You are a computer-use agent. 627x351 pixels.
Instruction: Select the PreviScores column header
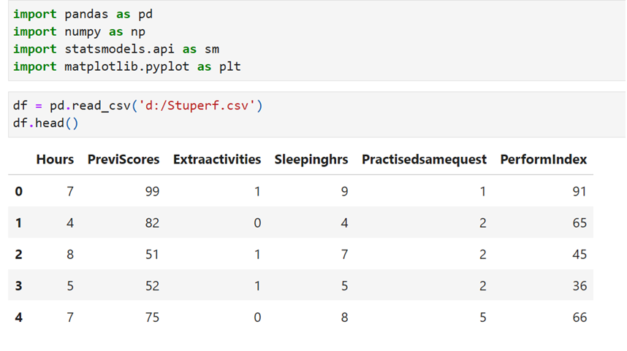(x=123, y=159)
